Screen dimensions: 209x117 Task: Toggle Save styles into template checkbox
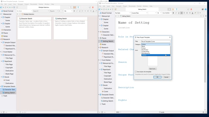(x=136, y=71)
